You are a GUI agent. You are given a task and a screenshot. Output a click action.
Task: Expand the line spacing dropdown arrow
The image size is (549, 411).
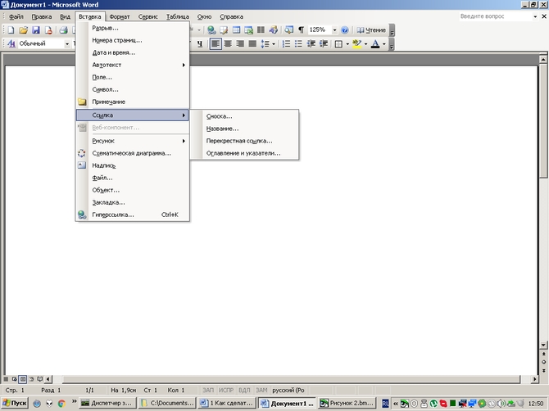click(274, 43)
